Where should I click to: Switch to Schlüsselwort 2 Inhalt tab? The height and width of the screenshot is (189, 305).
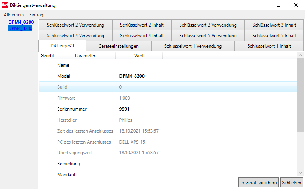tap(142, 25)
